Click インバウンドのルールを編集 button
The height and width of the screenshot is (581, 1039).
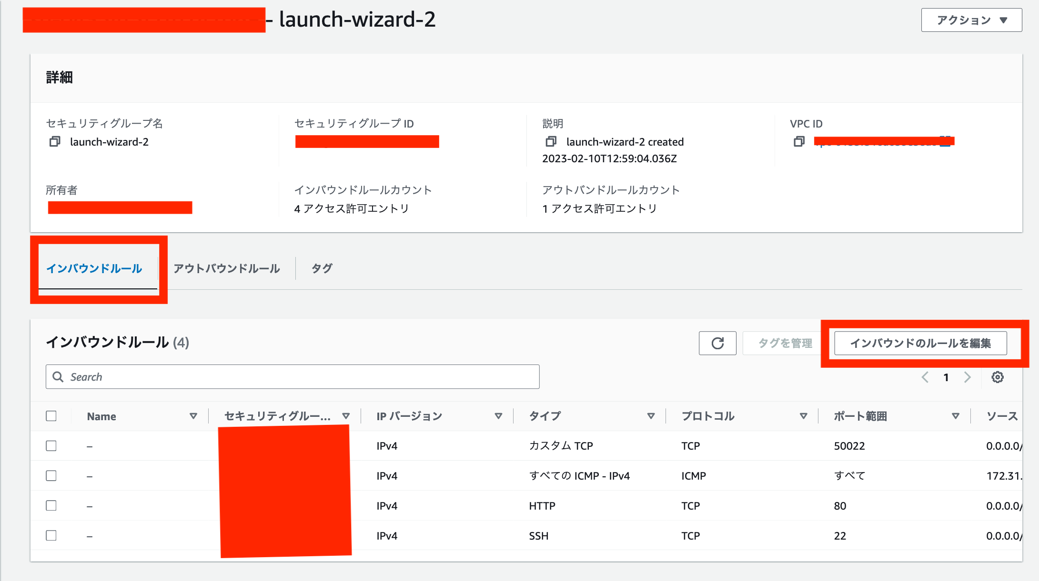coord(920,343)
